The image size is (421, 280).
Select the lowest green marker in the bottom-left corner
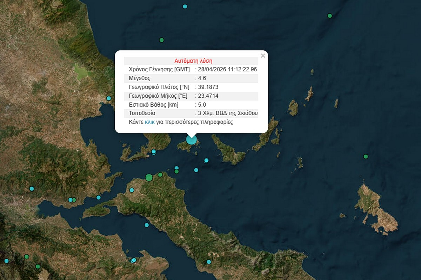click(38, 266)
